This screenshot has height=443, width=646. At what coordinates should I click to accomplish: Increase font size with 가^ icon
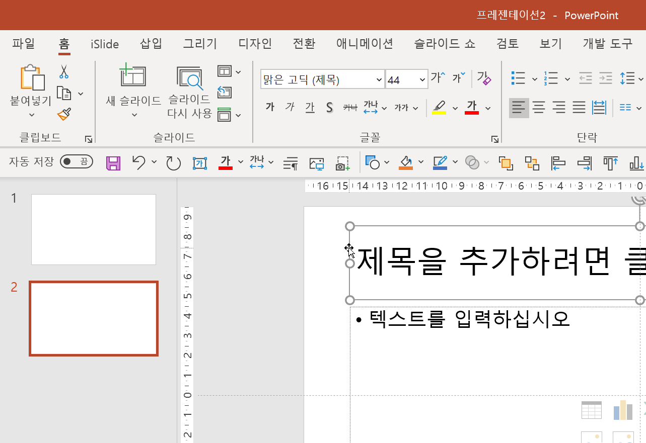pos(438,78)
